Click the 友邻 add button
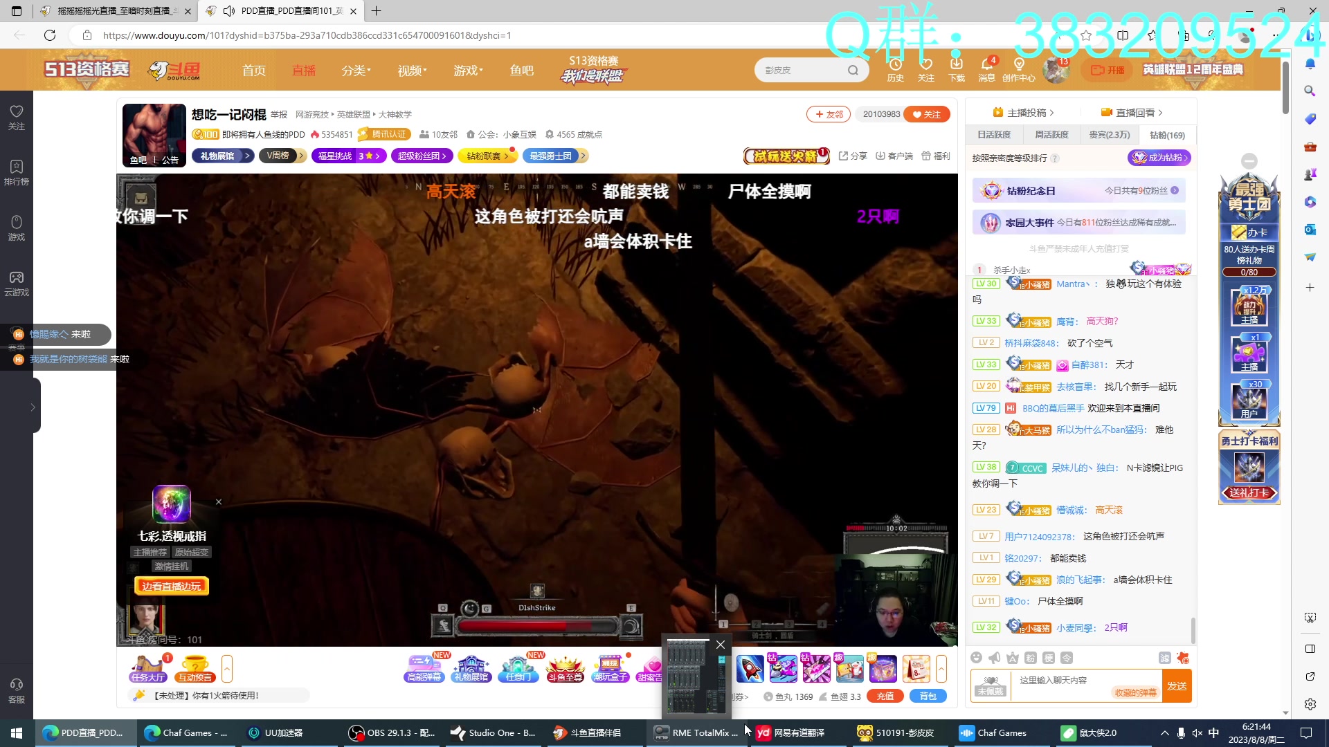The width and height of the screenshot is (1329, 747). coord(829,114)
